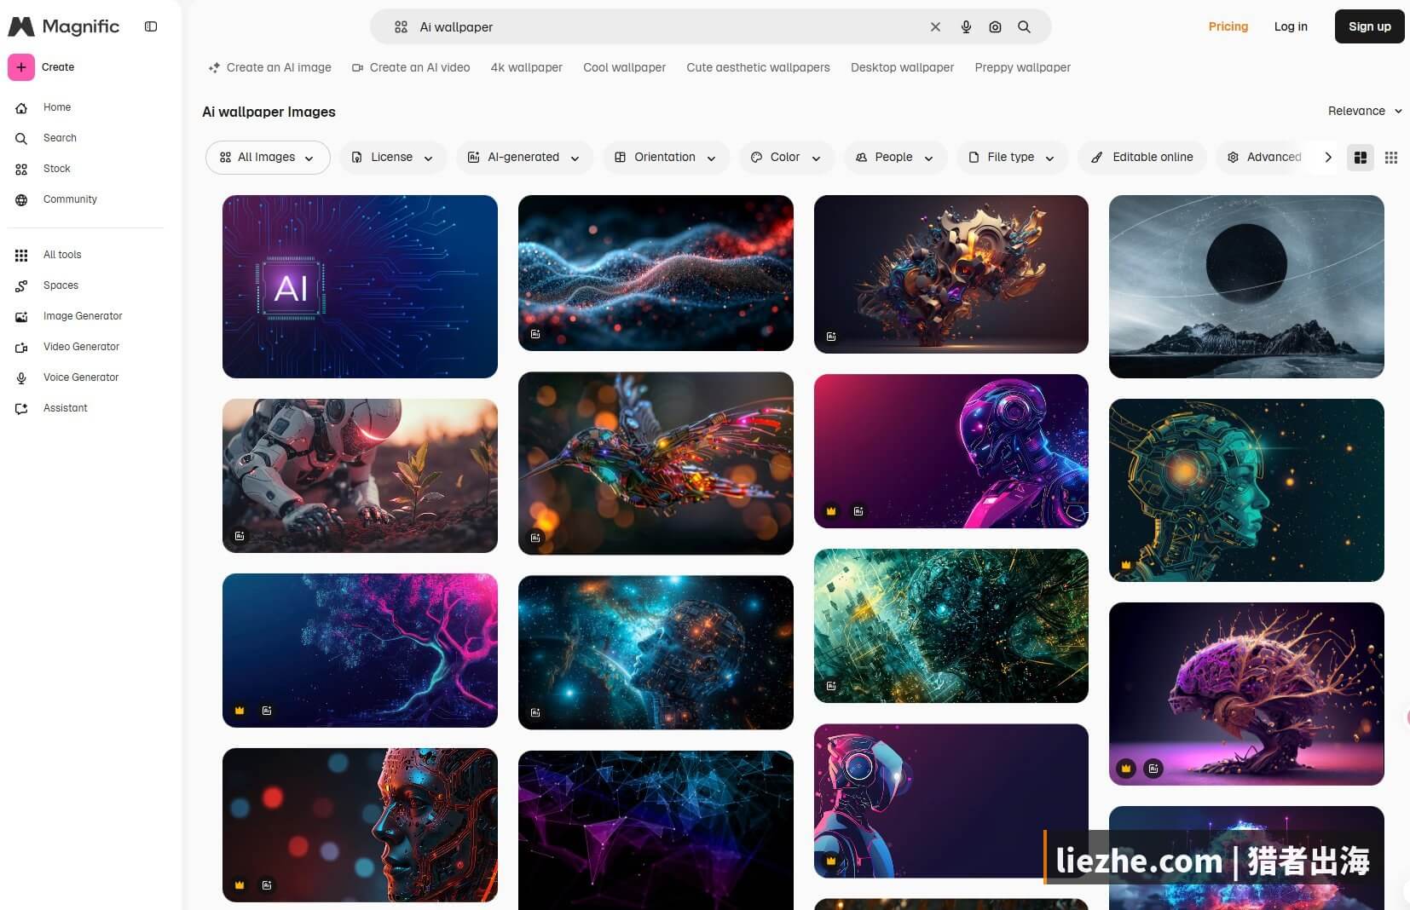Viewport: 1410px width, 910px height.
Task: Open the teal cyborg head wallpaper
Action: click(1246, 490)
